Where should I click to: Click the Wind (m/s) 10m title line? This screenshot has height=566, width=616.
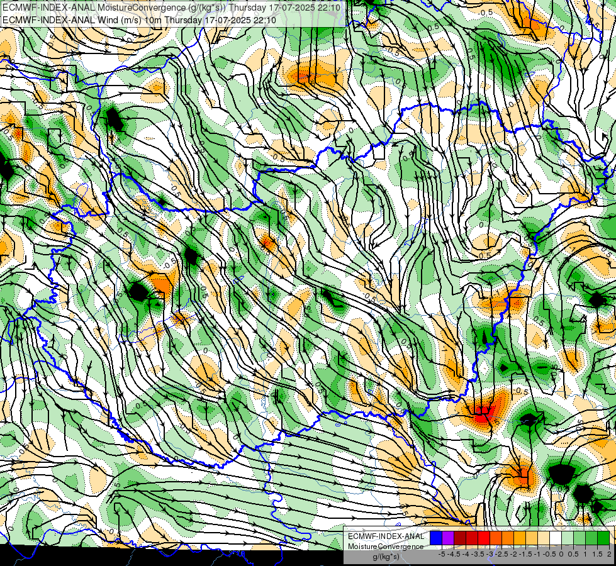click(x=139, y=20)
